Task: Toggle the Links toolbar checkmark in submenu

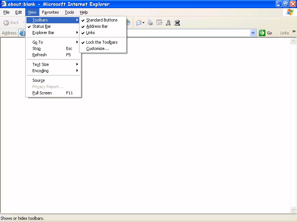Action: pyautogui.click(x=103, y=33)
